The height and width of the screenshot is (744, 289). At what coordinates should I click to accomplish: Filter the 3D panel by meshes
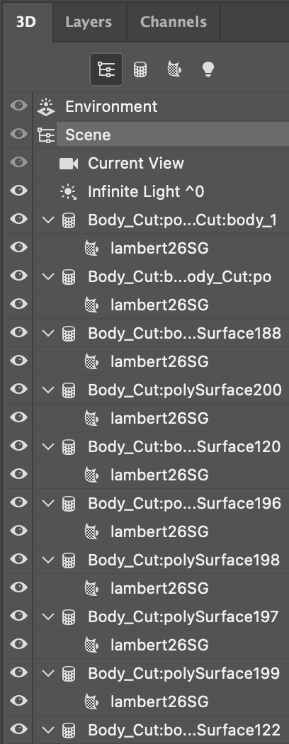pos(140,69)
